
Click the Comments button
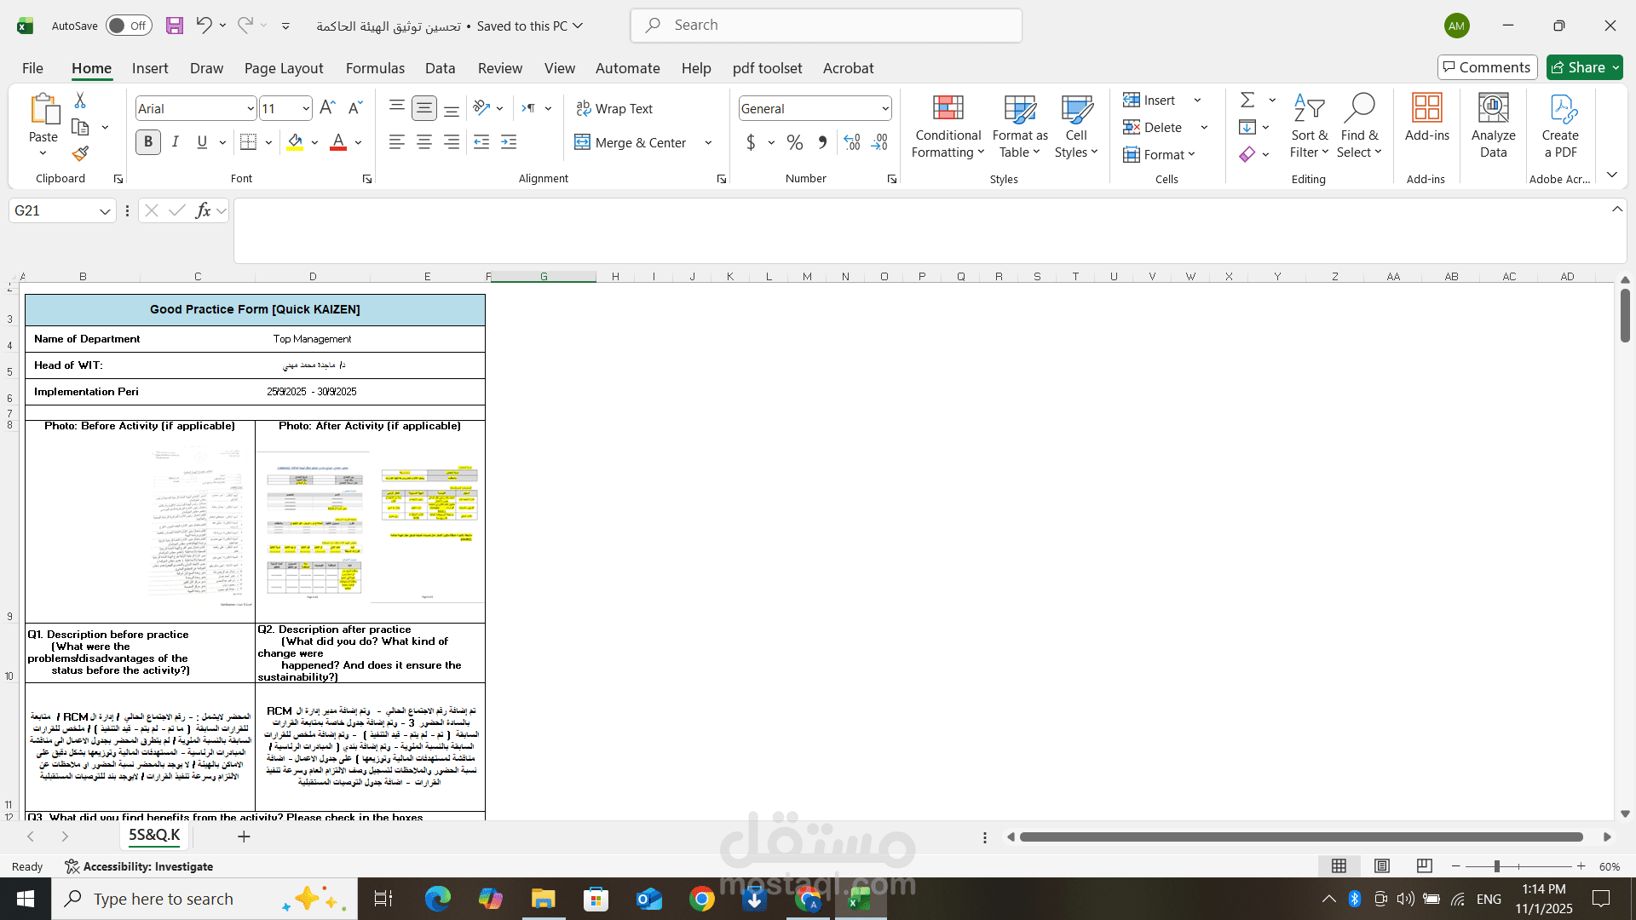[1487, 67]
